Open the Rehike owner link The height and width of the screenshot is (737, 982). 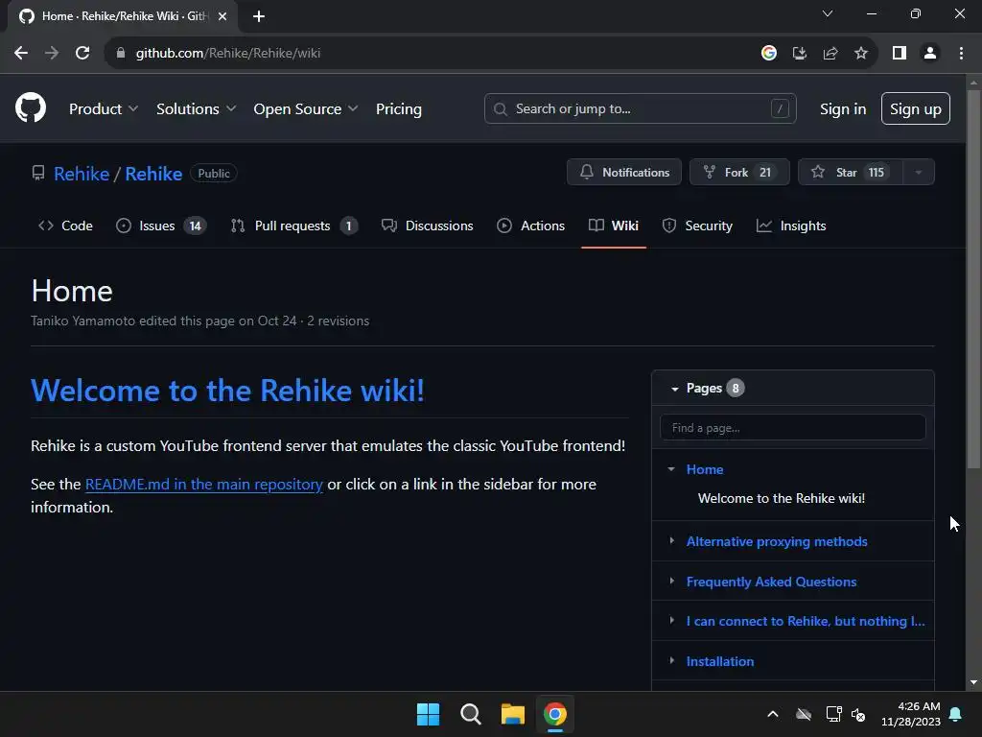pyautogui.click(x=82, y=174)
